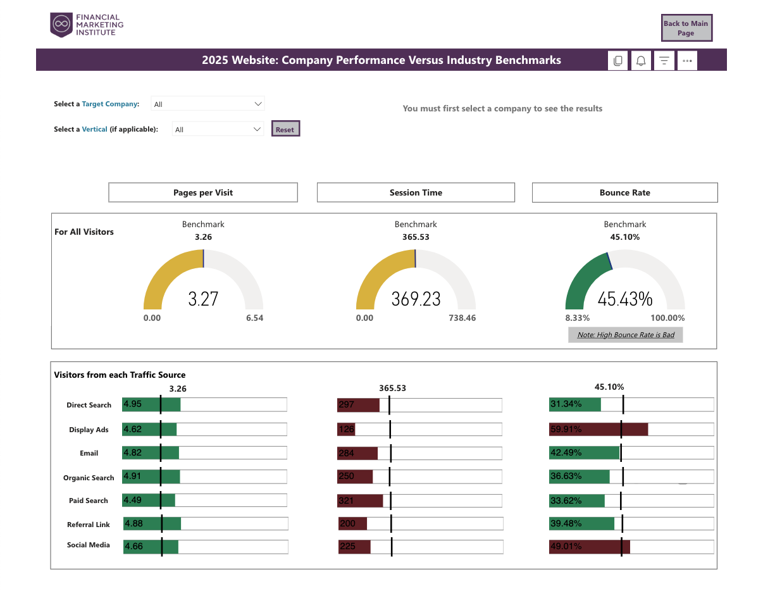Click the High Bounce Rate is Bad note
Image resolution: width=763 pixels, height=591 pixels.
point(626,335)
